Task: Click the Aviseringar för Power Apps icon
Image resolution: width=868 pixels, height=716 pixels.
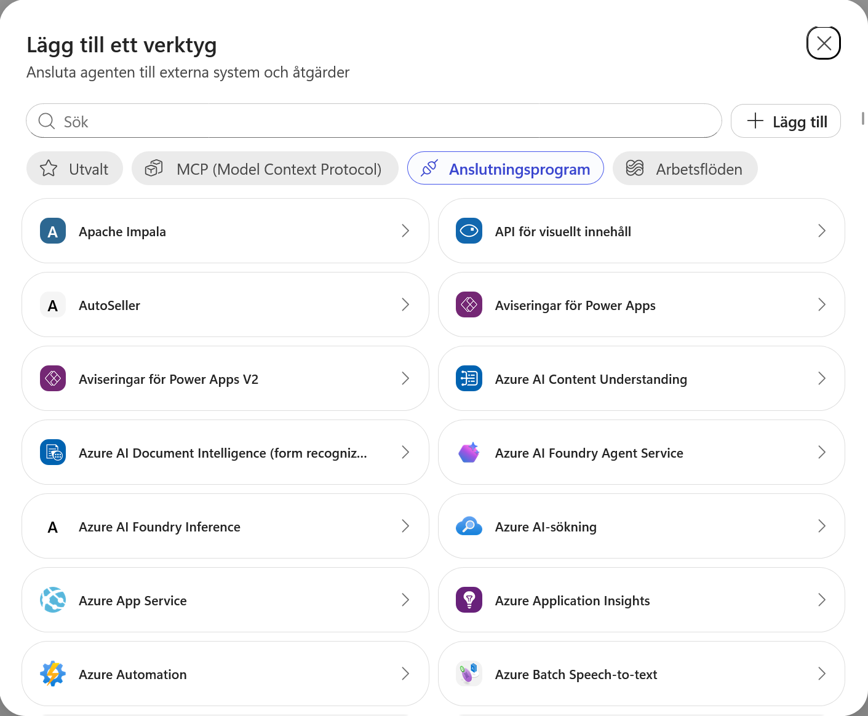Action: pyautogui.click(x=469, y=305)
